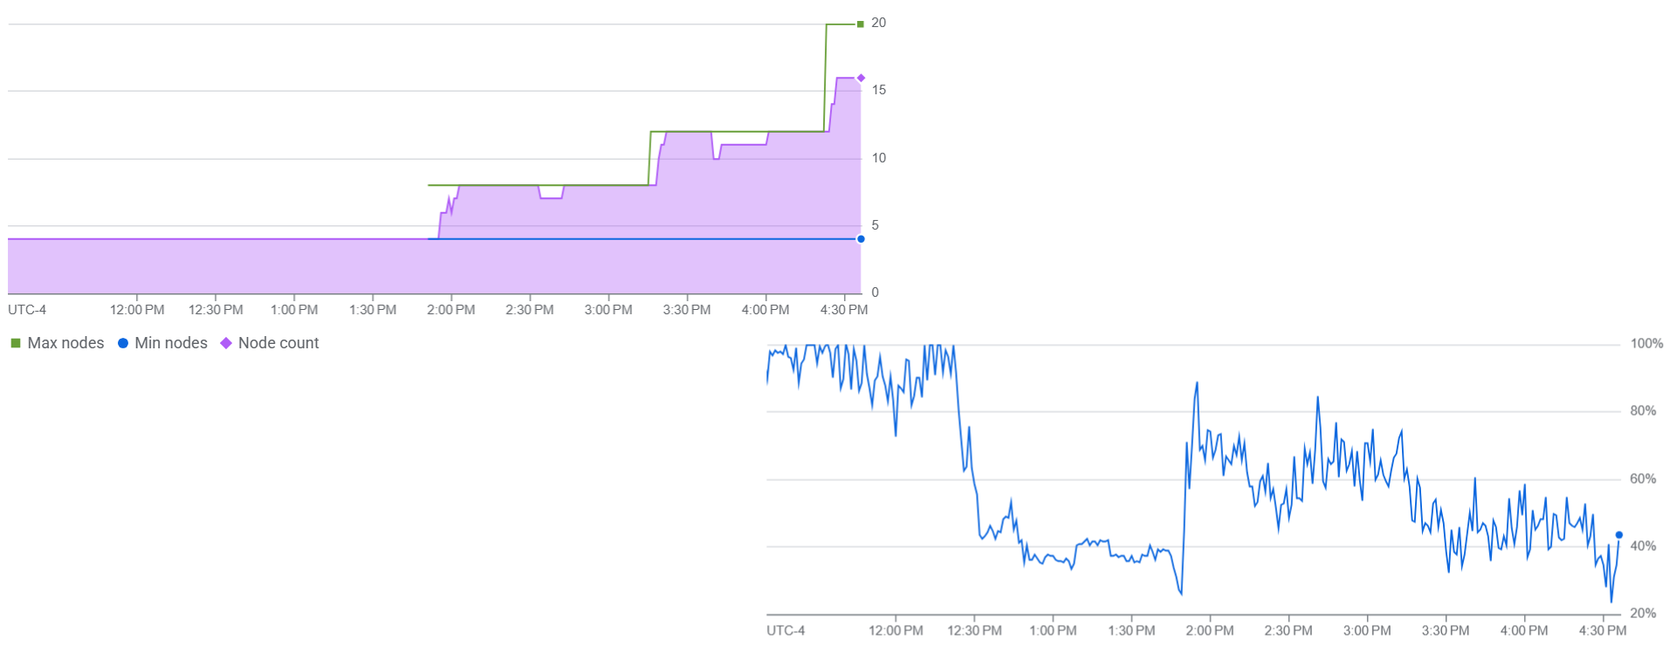Click 2:00 PM on the percentage chart axis
The height and width of the screenshot is (646, 1676).
pos(1210,630)
